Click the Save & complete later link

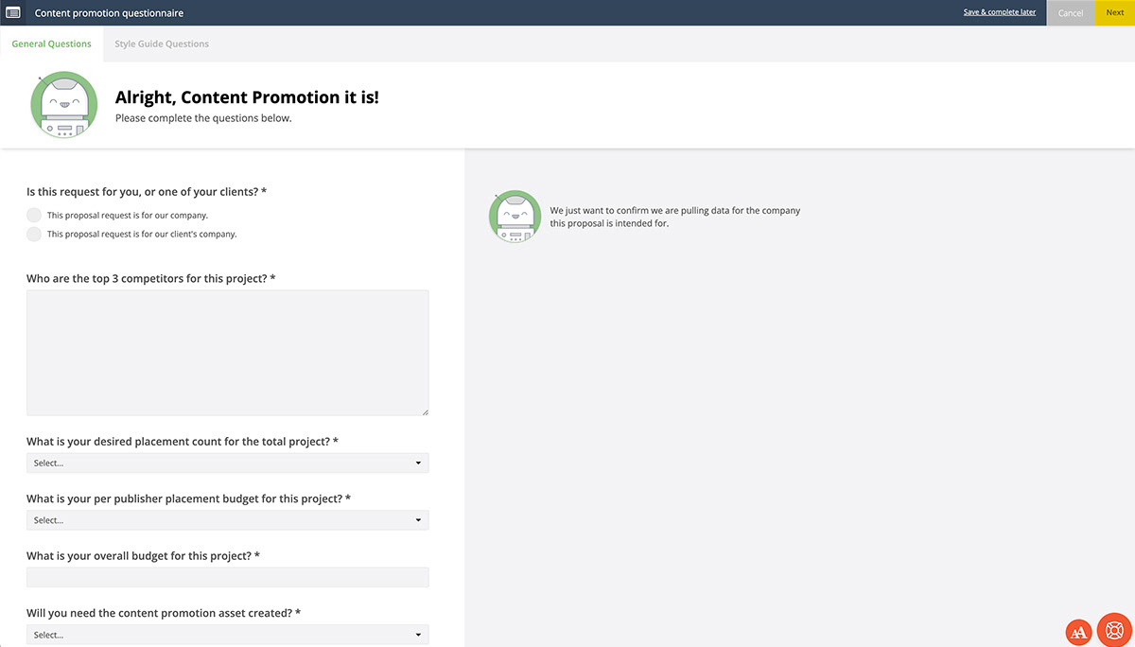coord(999,12)
